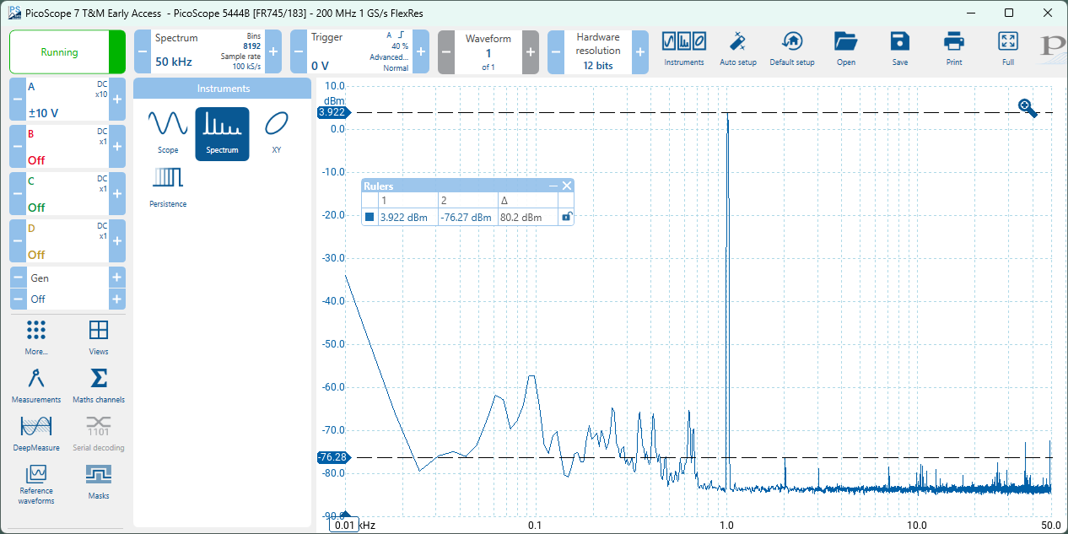Click the zoom magnifier on the graph
1068x534 pixels.
pos(1028,107)
